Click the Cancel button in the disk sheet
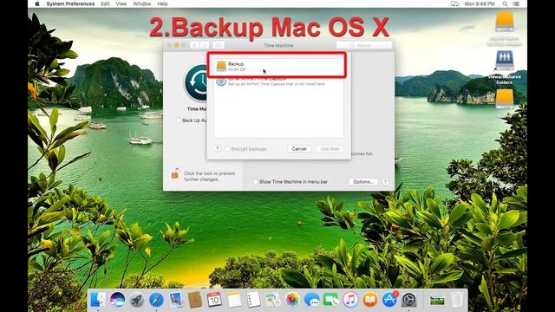 (x=299, y=149)
